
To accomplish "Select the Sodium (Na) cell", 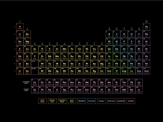I will (x=20, y=42).
